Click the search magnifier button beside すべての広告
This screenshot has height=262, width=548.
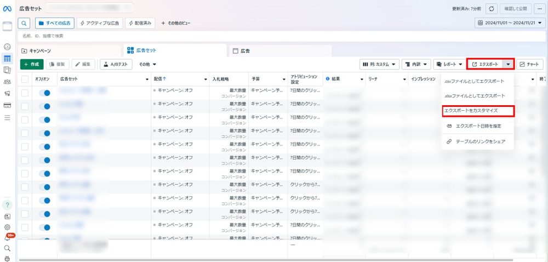pos(24,23)
